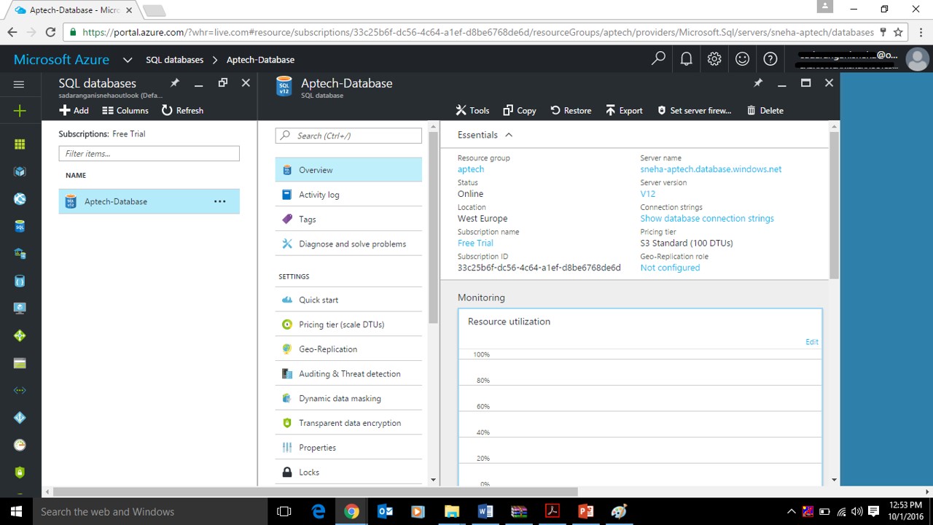This screenshot has height=525, width=933.
Task: Open sneha-aptech.database.windows.net server link
Action: click(x=711, y=169)
